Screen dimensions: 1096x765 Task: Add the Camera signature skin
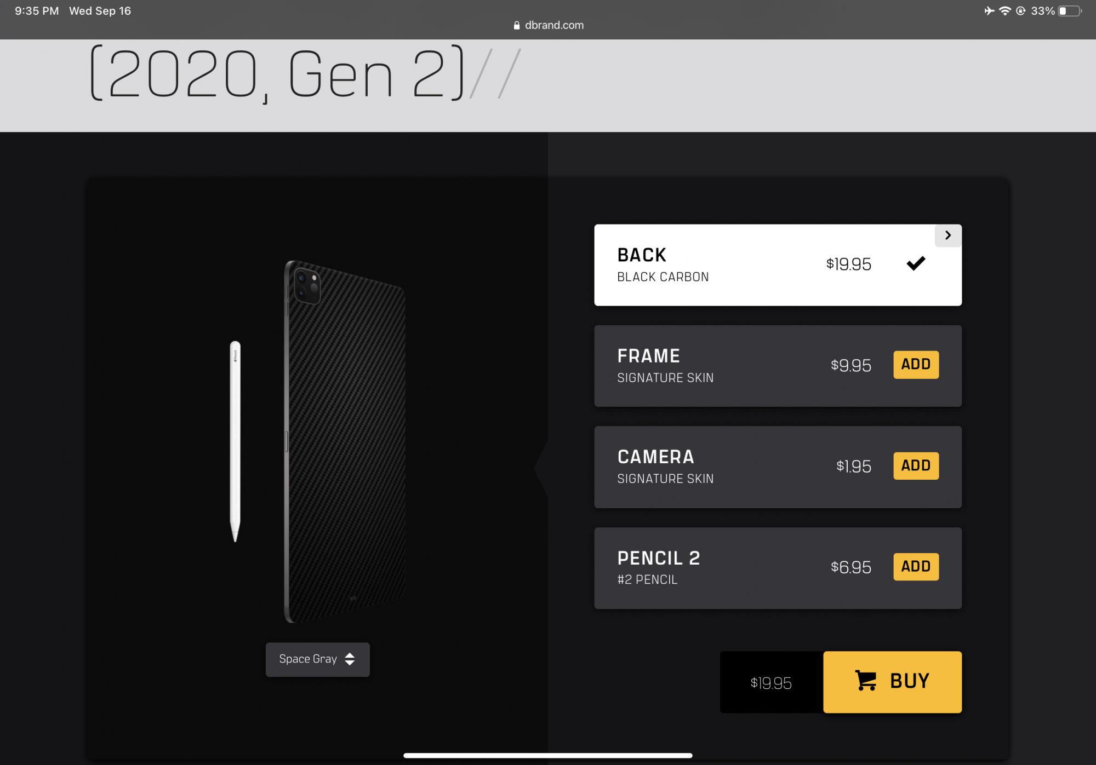[916, 465]
